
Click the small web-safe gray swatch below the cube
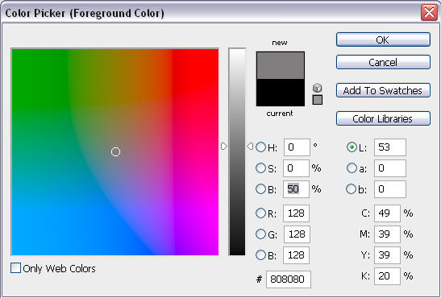tap(318, 100)
